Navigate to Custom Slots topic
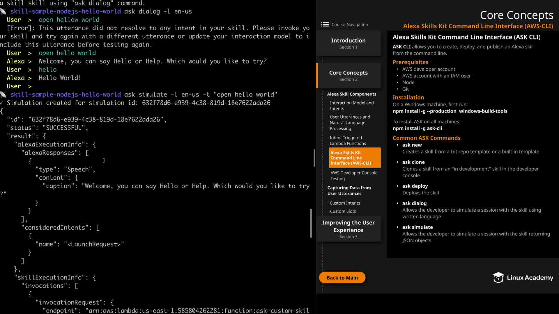The image size is (559, 314). pos(343,211)
